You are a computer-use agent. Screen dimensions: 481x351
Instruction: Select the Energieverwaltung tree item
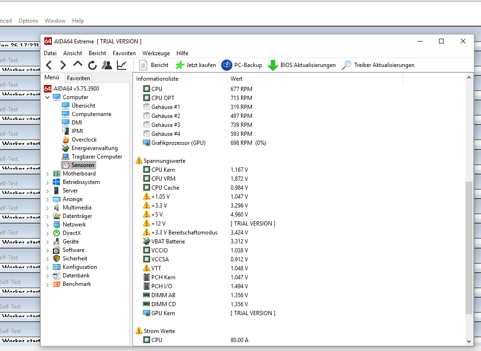coord(90,148)
